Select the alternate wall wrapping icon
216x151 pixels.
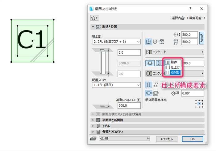(156, 93)
